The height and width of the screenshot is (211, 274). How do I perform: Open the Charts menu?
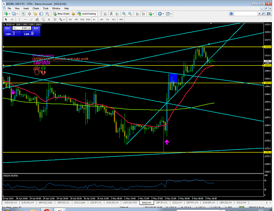[36, 8]
